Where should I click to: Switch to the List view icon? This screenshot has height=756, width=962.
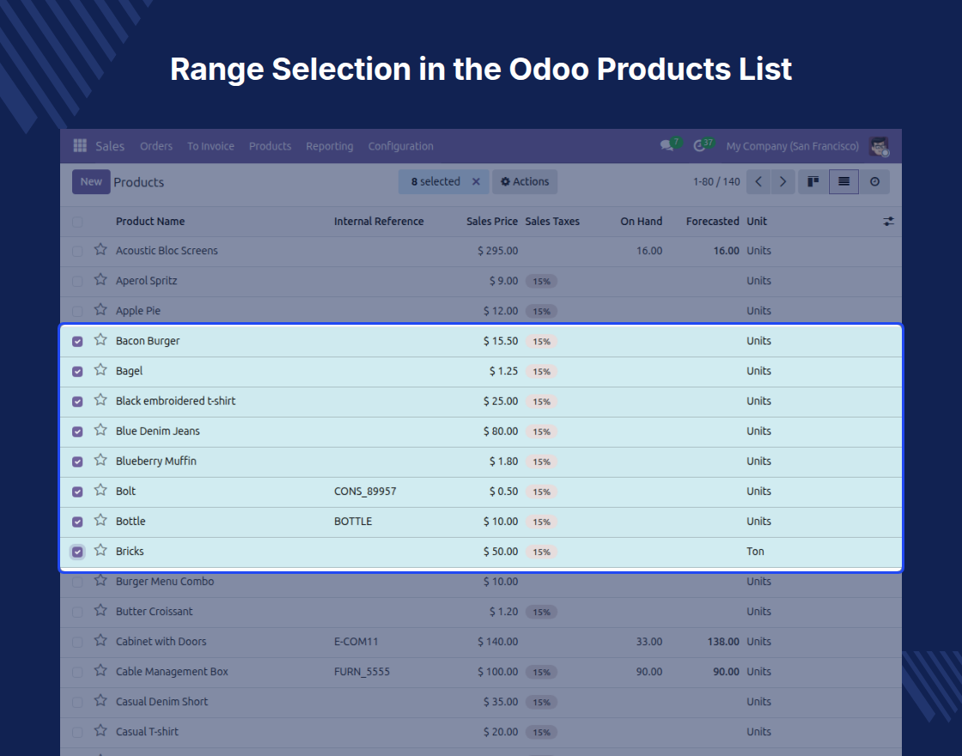click(843, 181)
